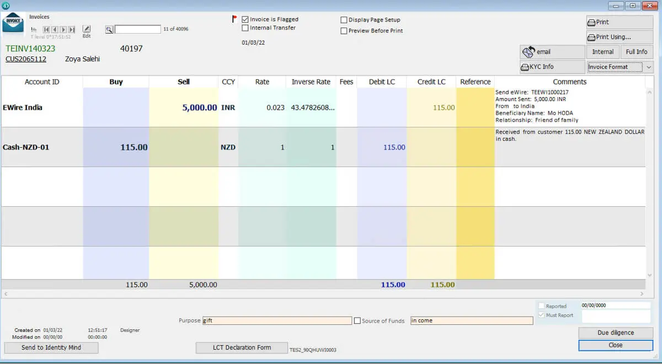Image resolution: width=662 pixels, height=364 pixels.
Task: Go to the first invoice record
Action: click(46, 29)
